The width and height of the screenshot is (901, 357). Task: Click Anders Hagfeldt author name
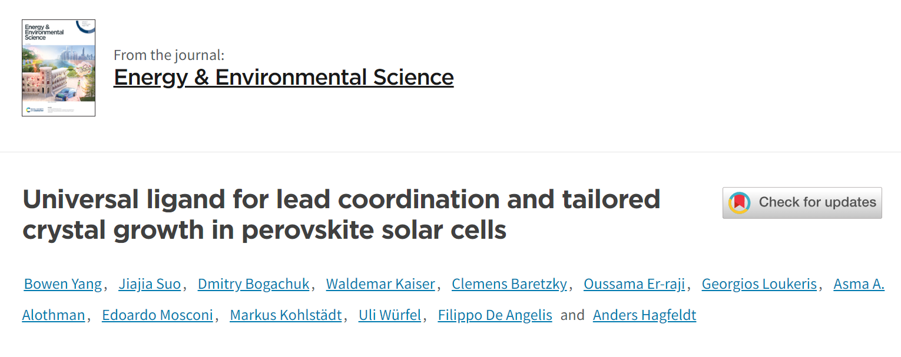click(x=644, y=315)
